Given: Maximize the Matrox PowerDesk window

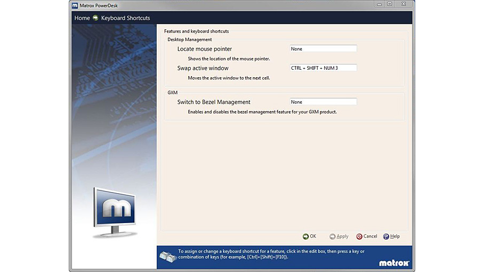Looking at the screenshot, I should point(390,4).
